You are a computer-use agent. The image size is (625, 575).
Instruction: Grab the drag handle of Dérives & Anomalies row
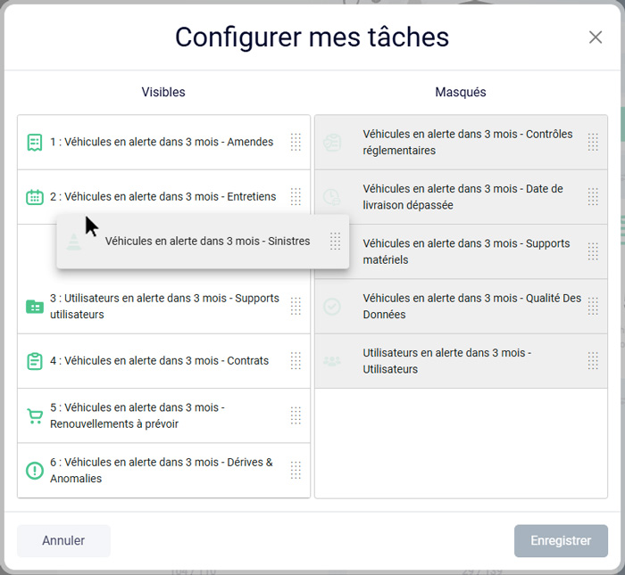[x=296, y=470]
